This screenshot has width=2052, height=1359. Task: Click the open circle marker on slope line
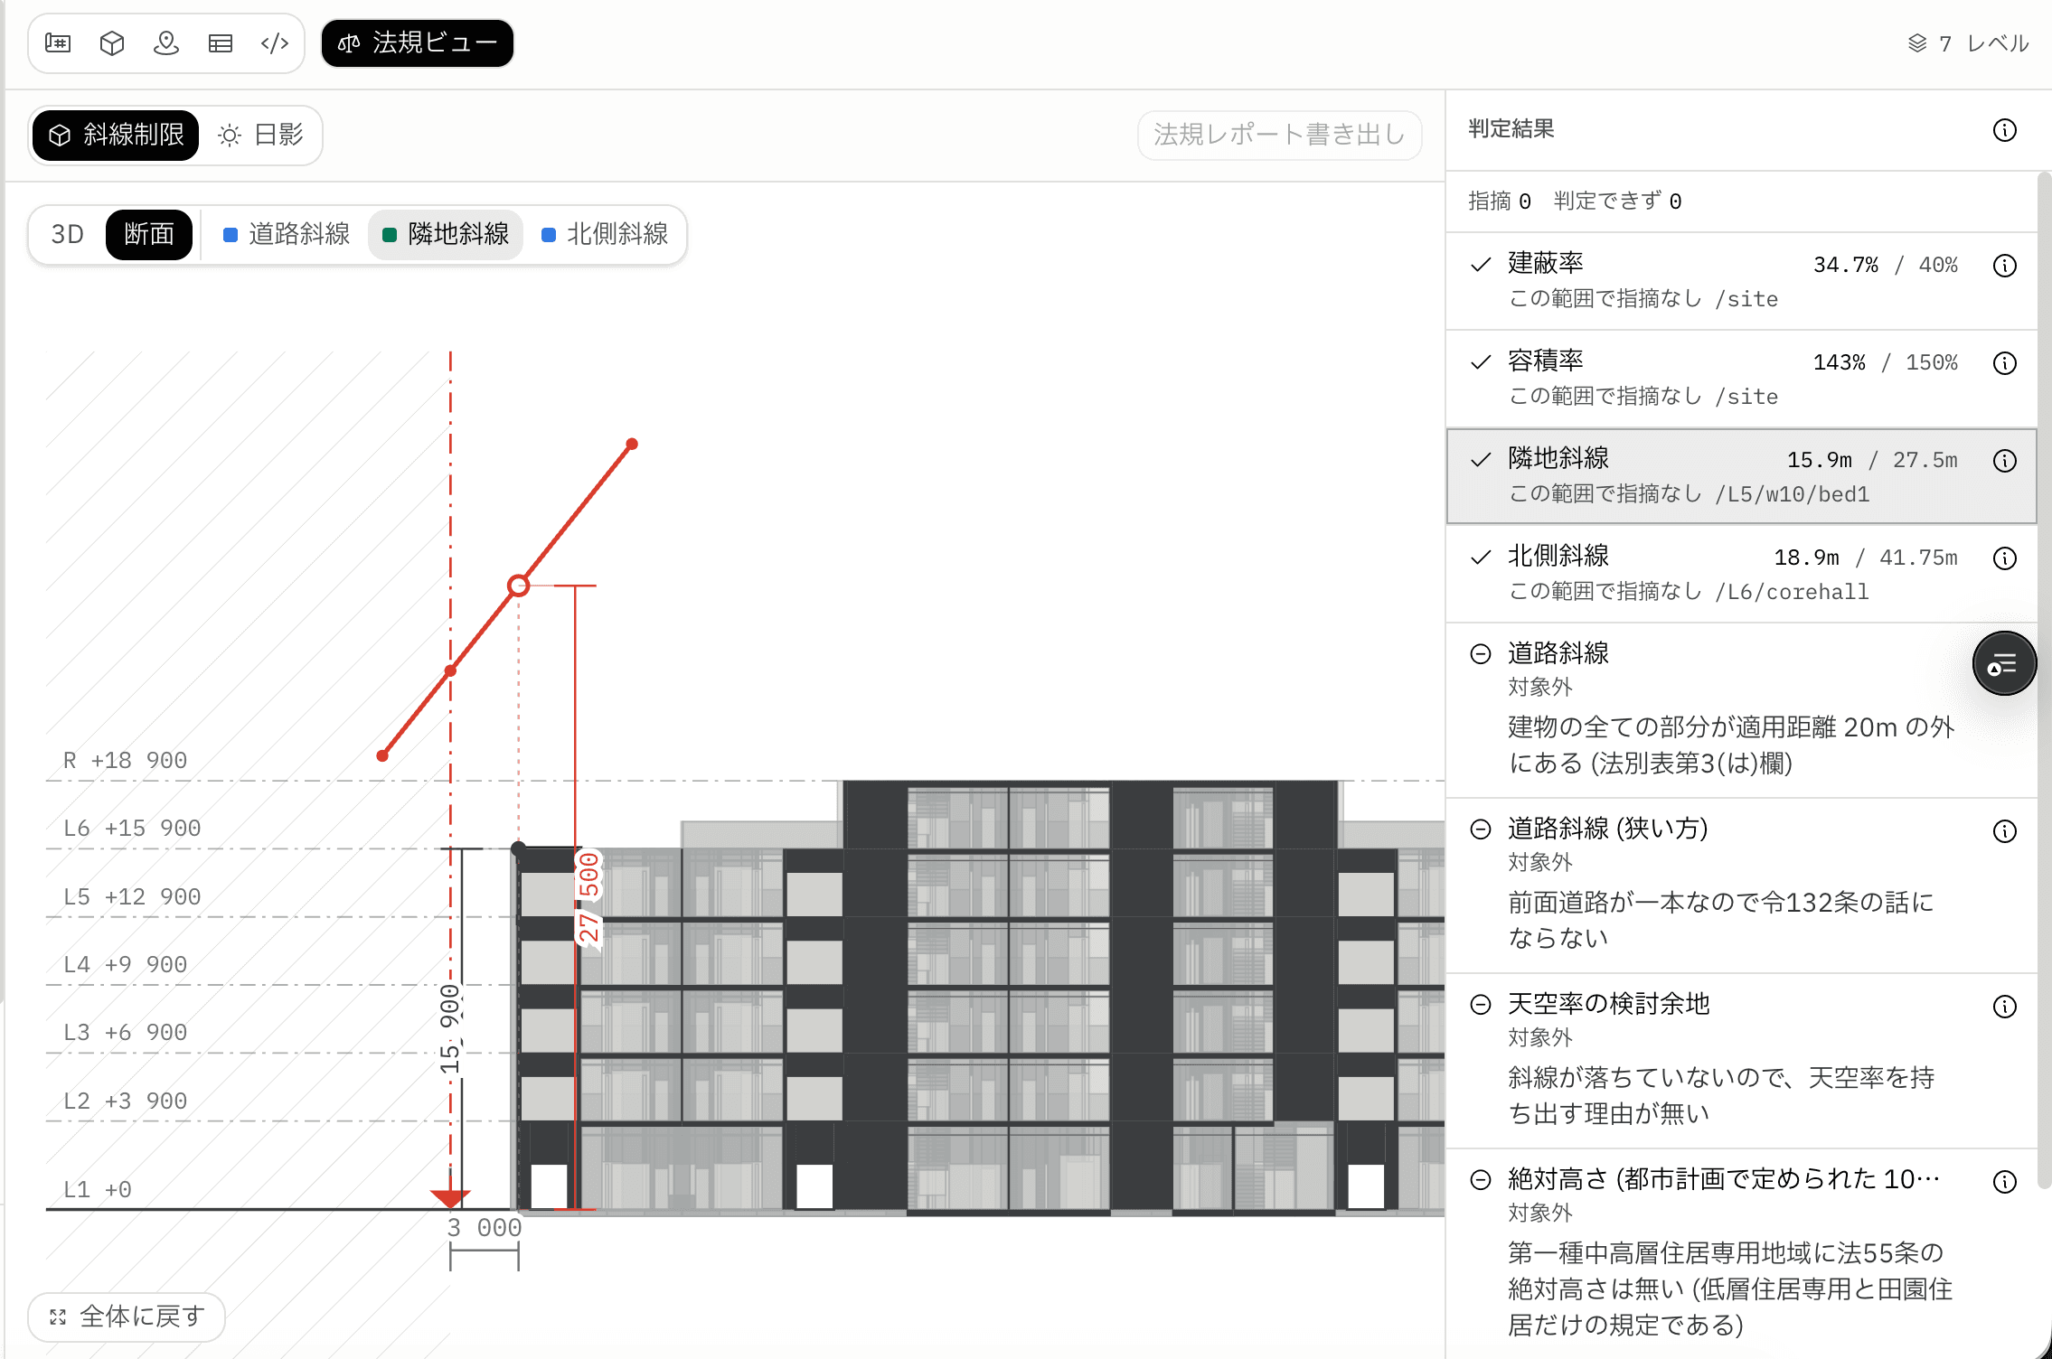pyautogui.click(x=518, y=586)
